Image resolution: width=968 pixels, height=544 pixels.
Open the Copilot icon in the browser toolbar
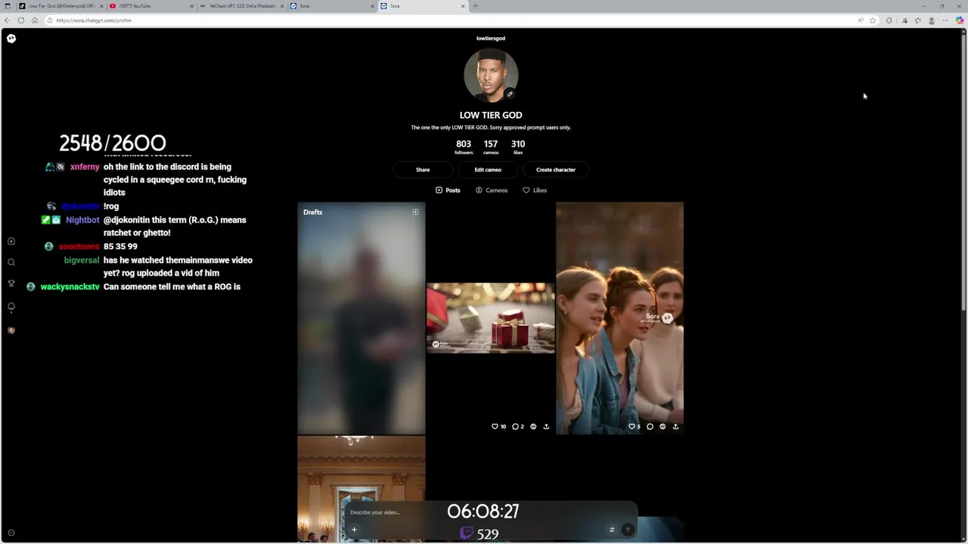(x=960, y=20)
